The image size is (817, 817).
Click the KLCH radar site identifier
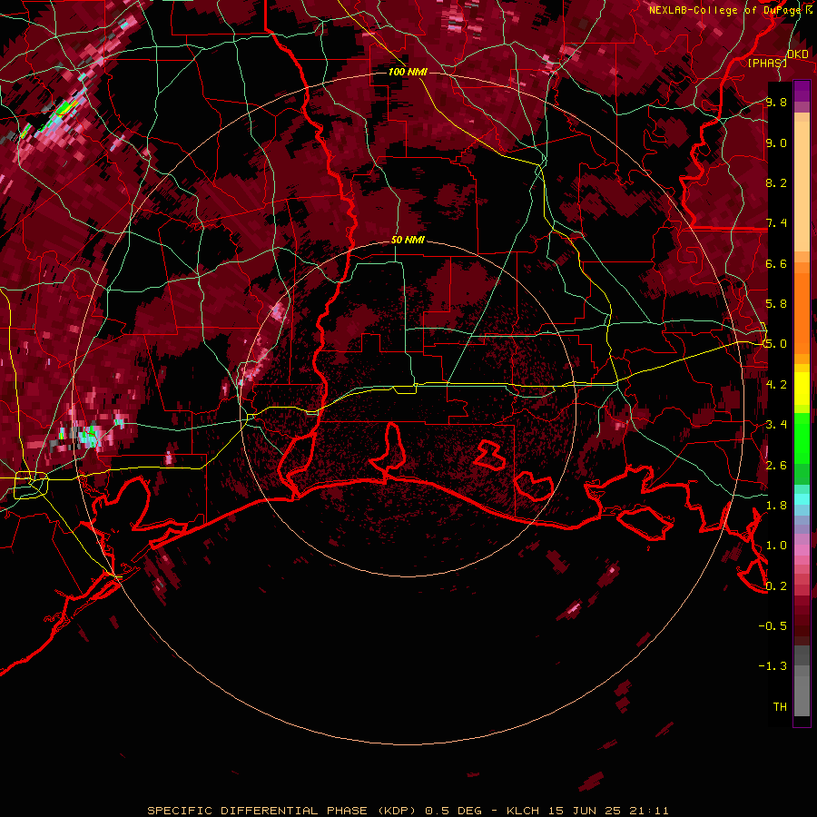pyautogui.click(x=523, y=811)
